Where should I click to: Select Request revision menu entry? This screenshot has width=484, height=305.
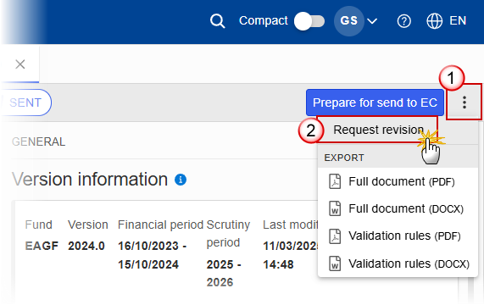point(378,130)
